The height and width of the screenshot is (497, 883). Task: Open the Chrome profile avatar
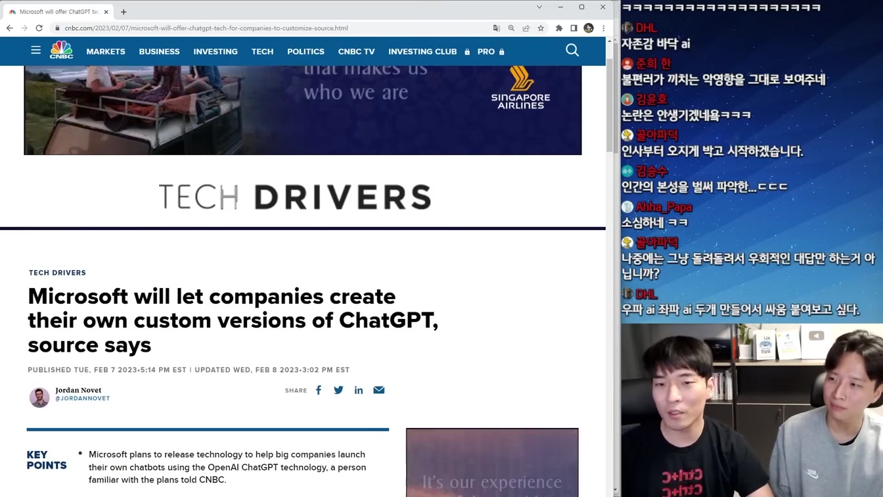click(589, 28)
